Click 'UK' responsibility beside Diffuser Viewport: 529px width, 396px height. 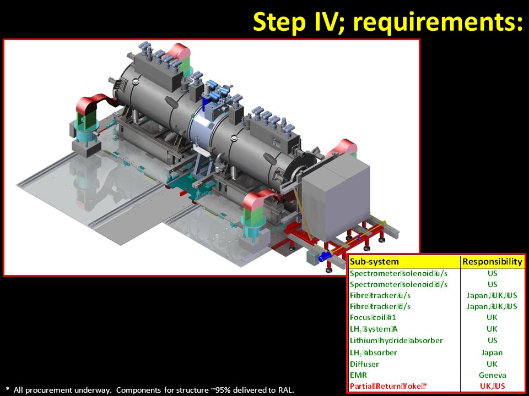click(x=492, y=364)
